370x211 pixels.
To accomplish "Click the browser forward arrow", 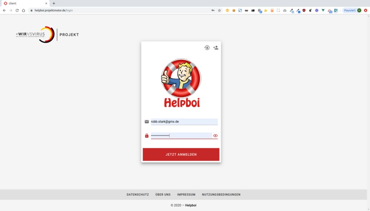I will [11, 11].
